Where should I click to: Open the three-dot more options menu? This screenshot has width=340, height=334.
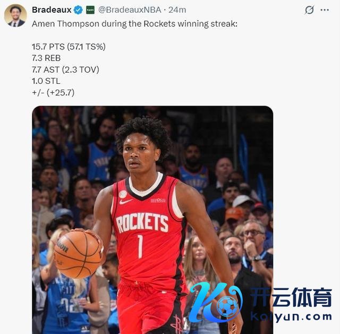tap(325, 10)
